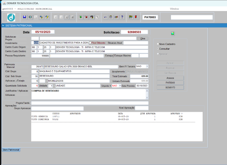This screenshot has width=227, height=165.
Task: Click the green plus insert record icon
Action: point(81,17)
